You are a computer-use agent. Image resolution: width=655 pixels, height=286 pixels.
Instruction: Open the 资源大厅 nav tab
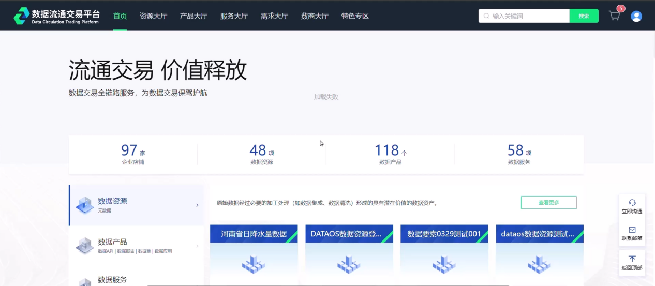tap(153, 16)
